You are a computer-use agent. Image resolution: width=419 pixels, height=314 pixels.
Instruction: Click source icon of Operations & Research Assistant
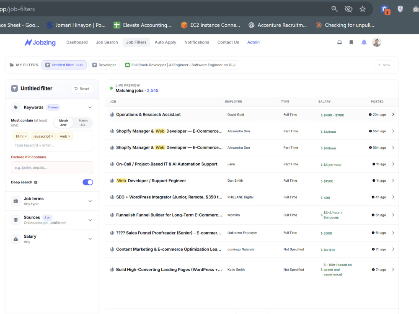(x=112, y=115)
